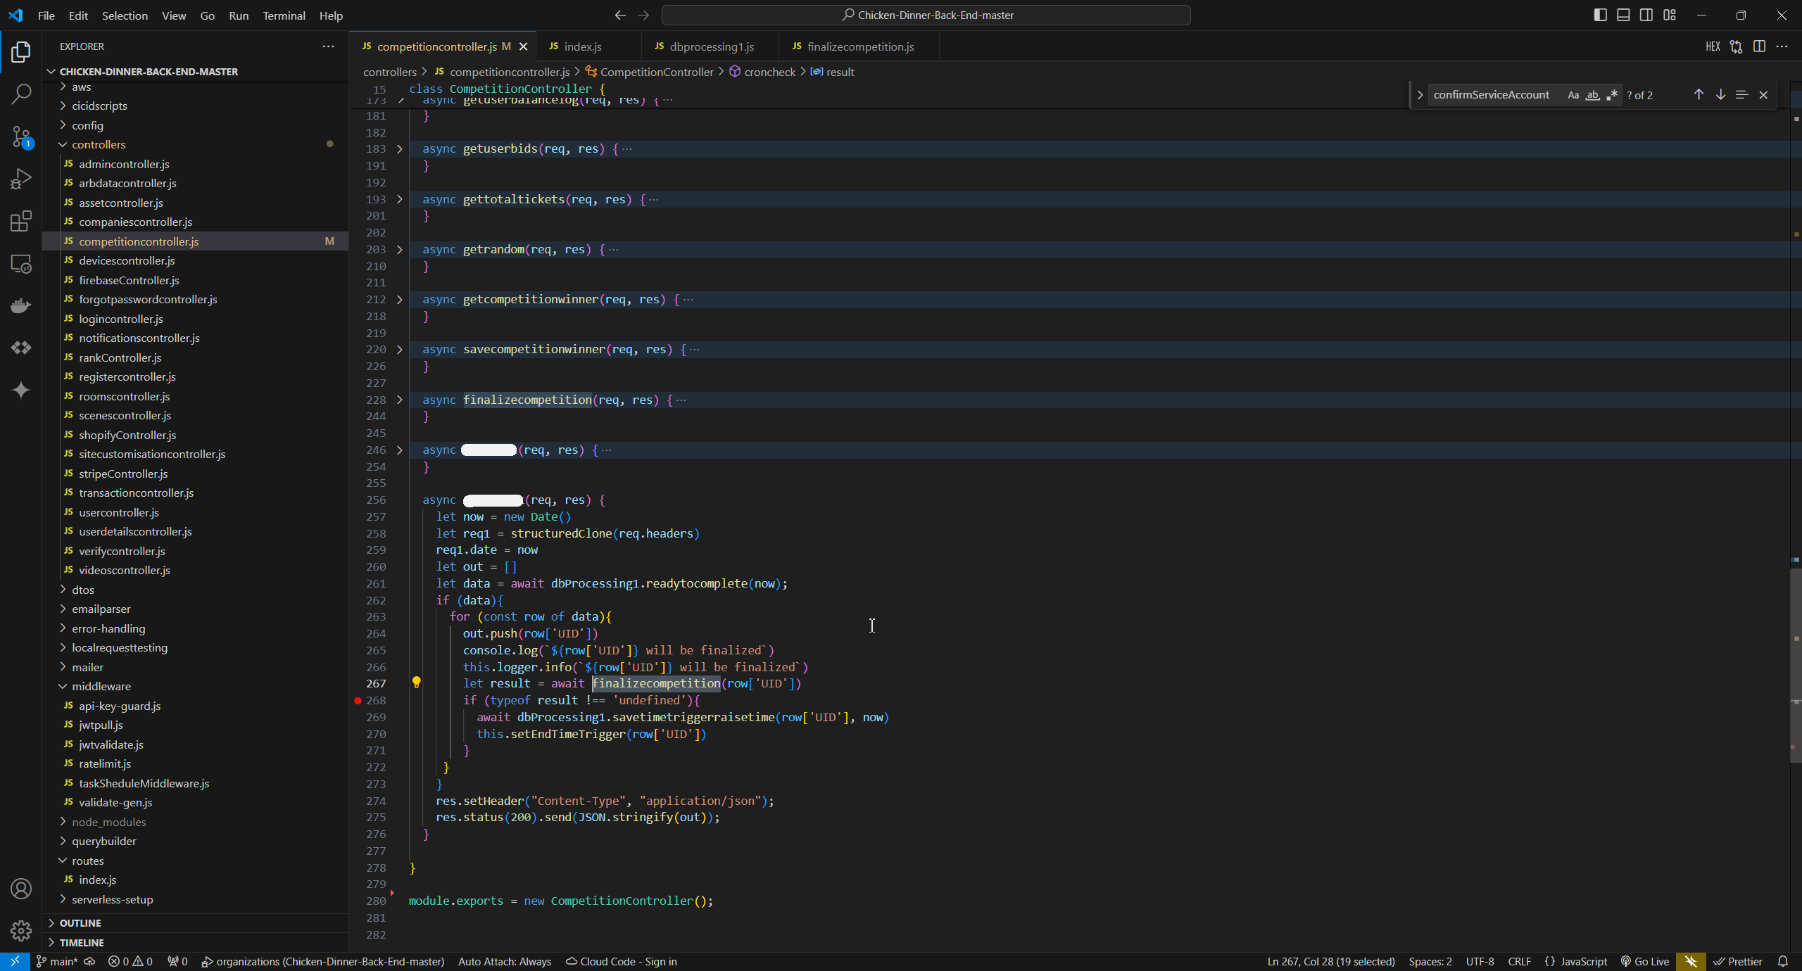Open the Docker view icon
The image size is (1802, 971).
tap(21, 305)
